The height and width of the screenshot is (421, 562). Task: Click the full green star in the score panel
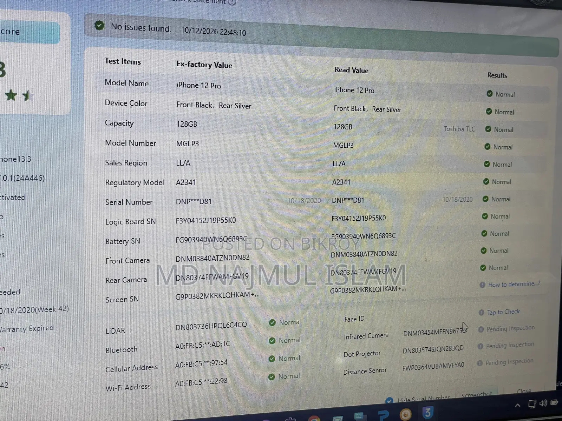click(x=11, y=95)
